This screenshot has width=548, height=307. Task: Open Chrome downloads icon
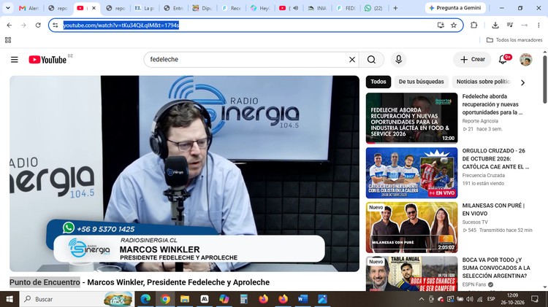click(495, 25)
